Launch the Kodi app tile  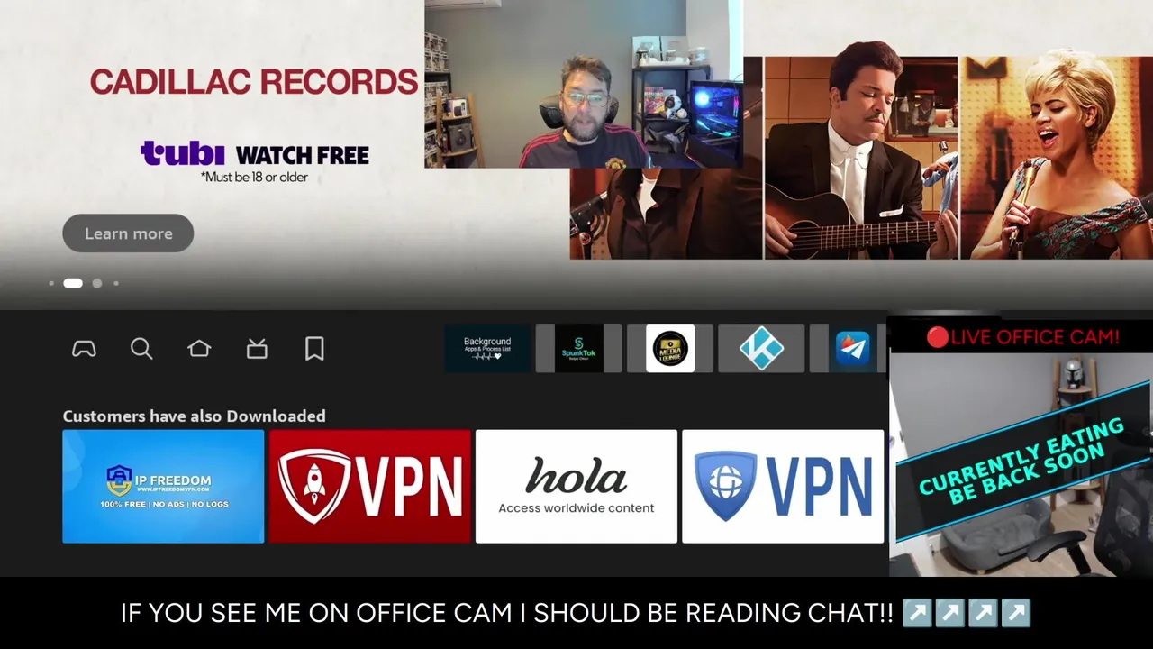pos(761,349)
